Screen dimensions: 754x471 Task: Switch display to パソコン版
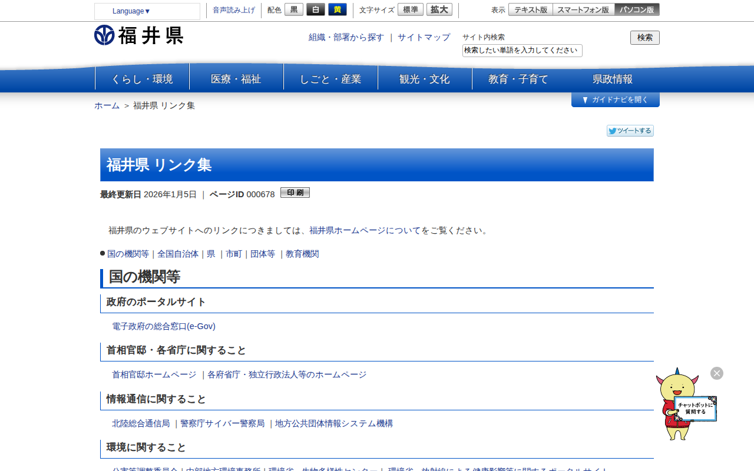click(x=637, y=9)
